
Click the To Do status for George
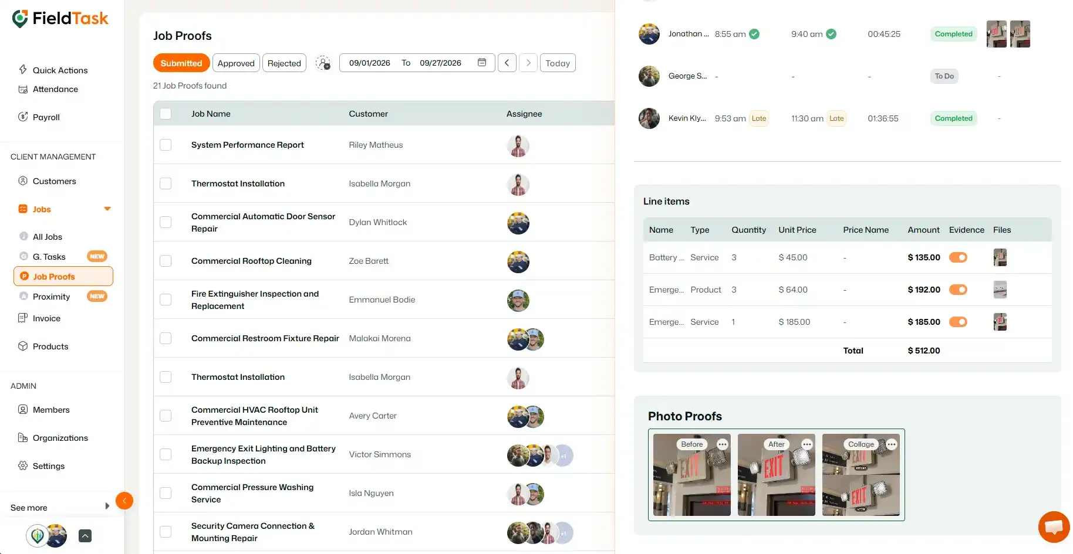pyautogui.click(x=944, y=76)
